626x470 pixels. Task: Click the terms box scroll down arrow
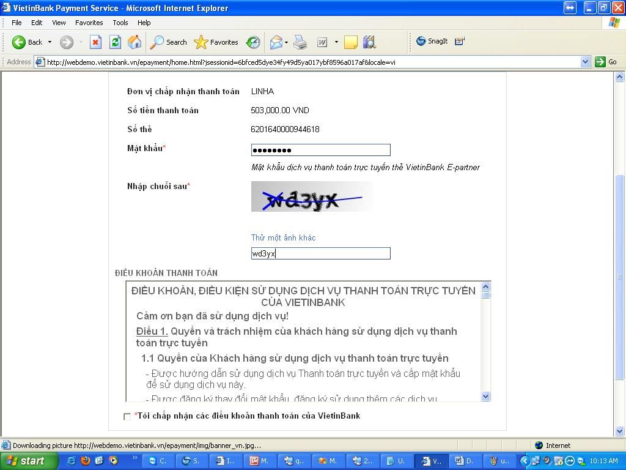click(486, 397)
